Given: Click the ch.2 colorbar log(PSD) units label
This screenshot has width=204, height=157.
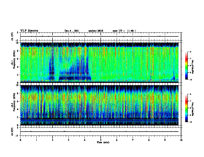Looking at the screenshot, I should point(193,109).
